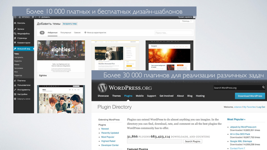Viewport: 267px width, 150px height.
Task: Click the Log Out link
Action: (261, 107)
